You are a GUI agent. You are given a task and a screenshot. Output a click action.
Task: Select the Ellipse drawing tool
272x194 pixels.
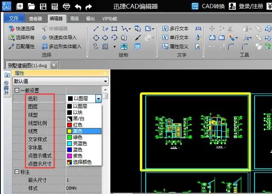point(105,38)
